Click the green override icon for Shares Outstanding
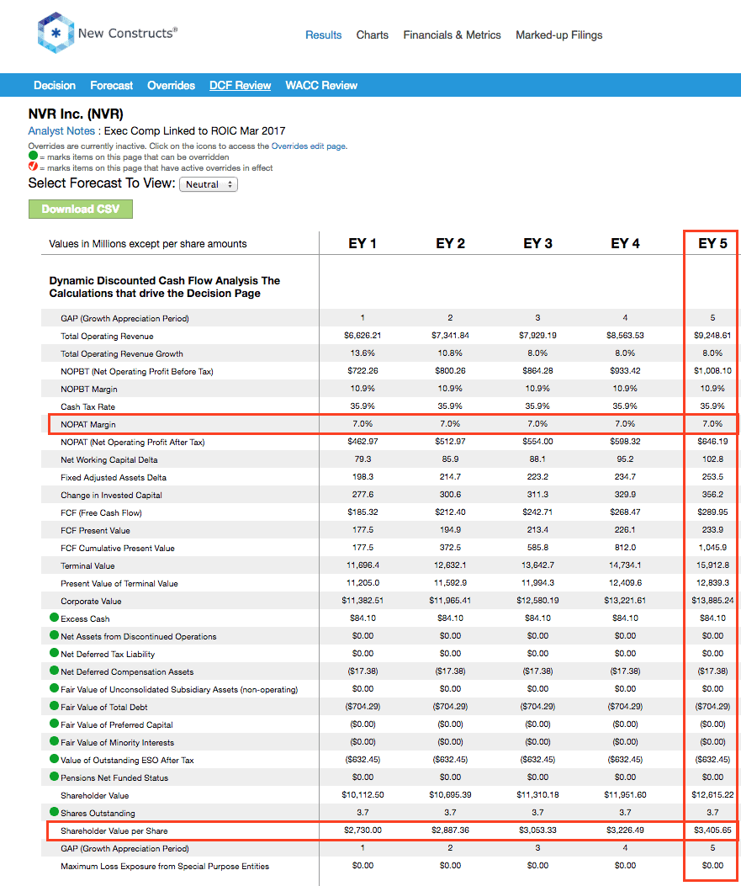 [54, 812]
